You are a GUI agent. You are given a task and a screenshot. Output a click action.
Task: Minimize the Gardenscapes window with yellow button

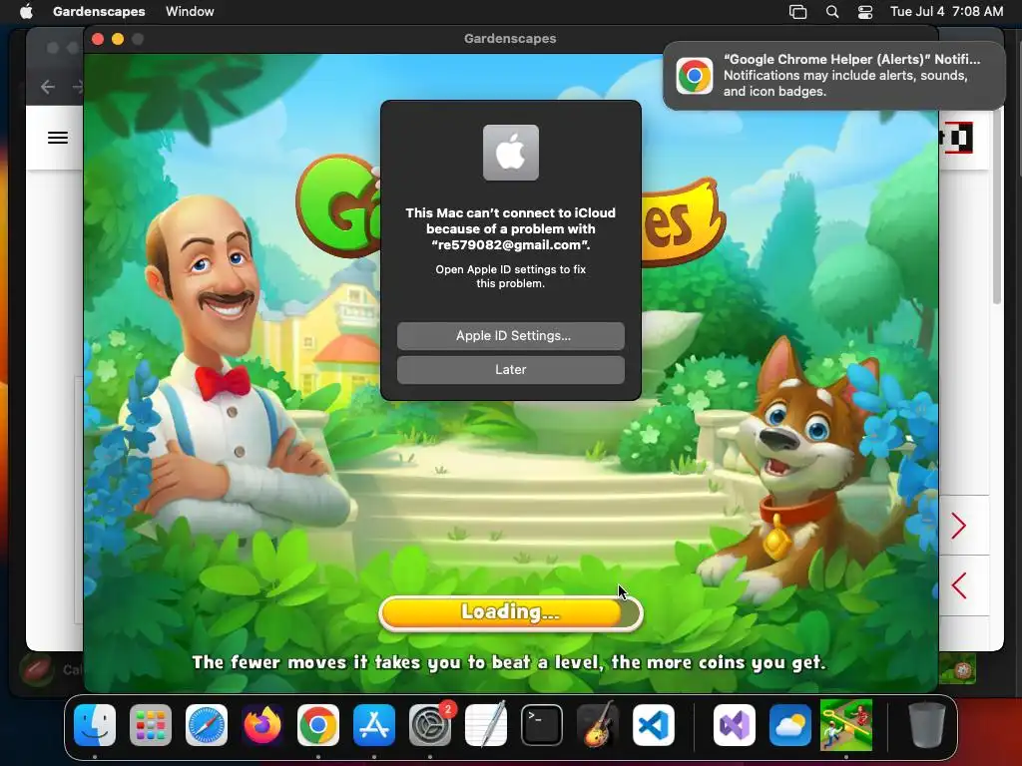[118, 39]
